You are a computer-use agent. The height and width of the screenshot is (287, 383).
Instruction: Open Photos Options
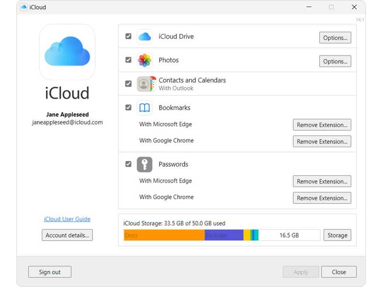coord(335,61)
